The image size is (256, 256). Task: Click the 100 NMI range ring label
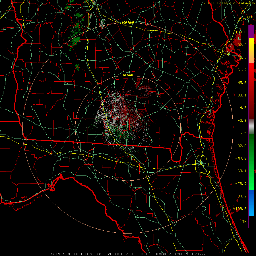[x=128, y=22]
